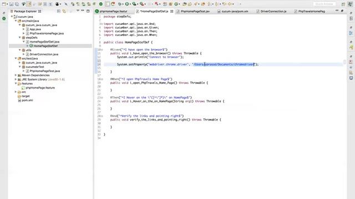Click the green circle icon in left trim

pos(4,18)
